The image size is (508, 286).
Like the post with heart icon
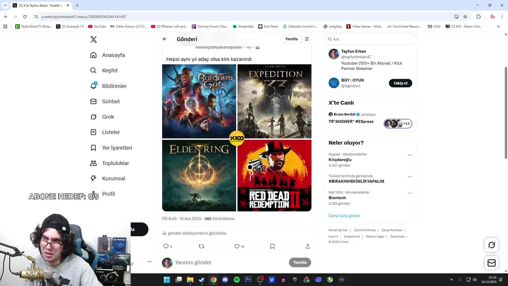pyautogui.click(x=237, y=246)
